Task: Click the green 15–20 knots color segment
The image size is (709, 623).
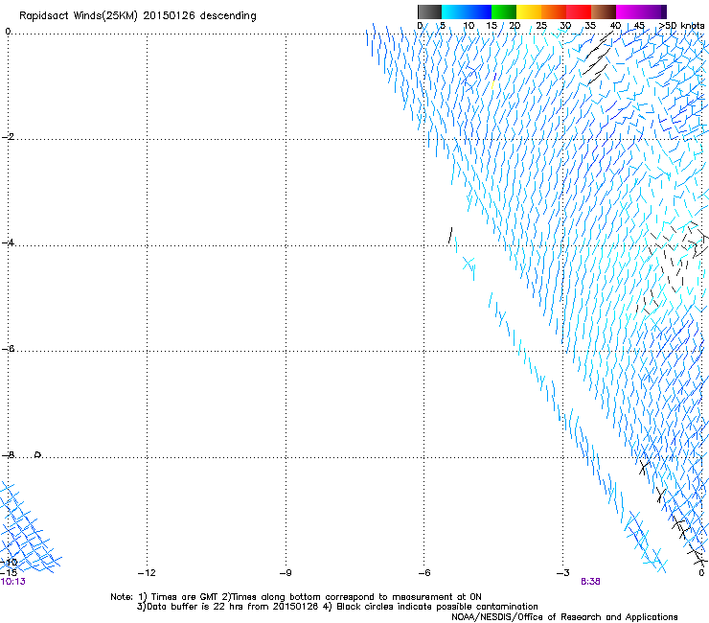Action: coord(504,12)
